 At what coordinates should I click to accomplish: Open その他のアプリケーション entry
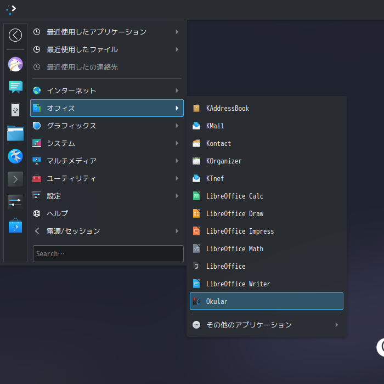(267, 325)
